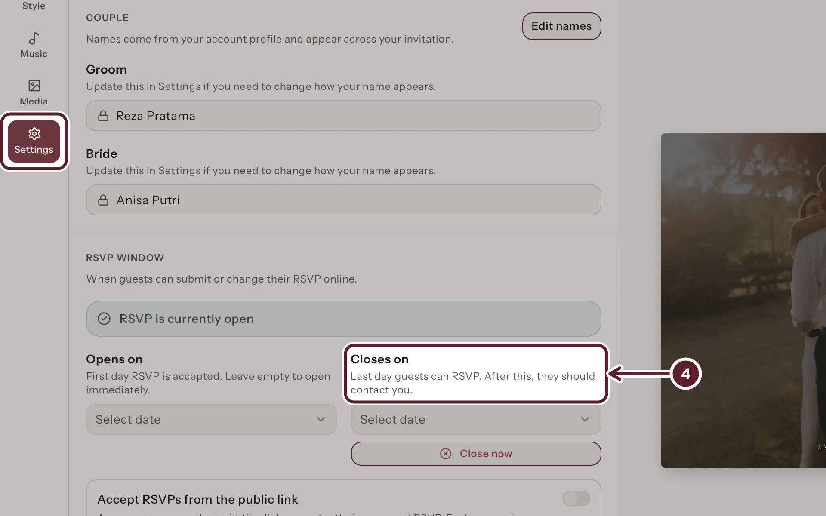Image resolution: width=826 pixels, height=516 pixels.
Task: Click the 'Opens on' label
Action: 114,359
